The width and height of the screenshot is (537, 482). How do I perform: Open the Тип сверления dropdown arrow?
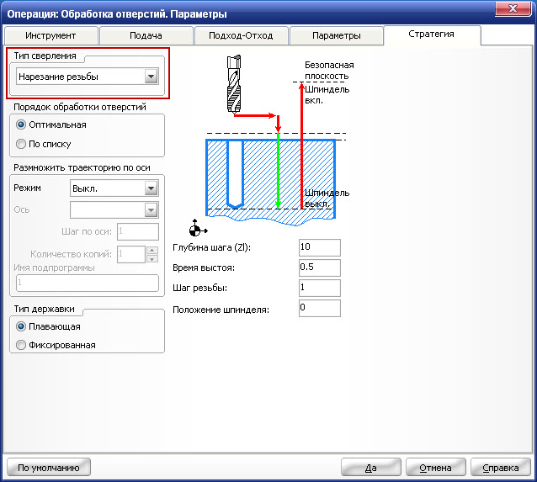[151, 77]
